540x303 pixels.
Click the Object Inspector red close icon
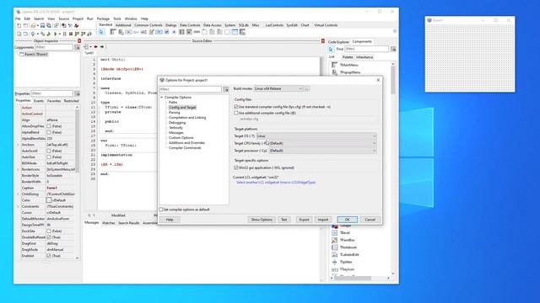click(79, 41)
